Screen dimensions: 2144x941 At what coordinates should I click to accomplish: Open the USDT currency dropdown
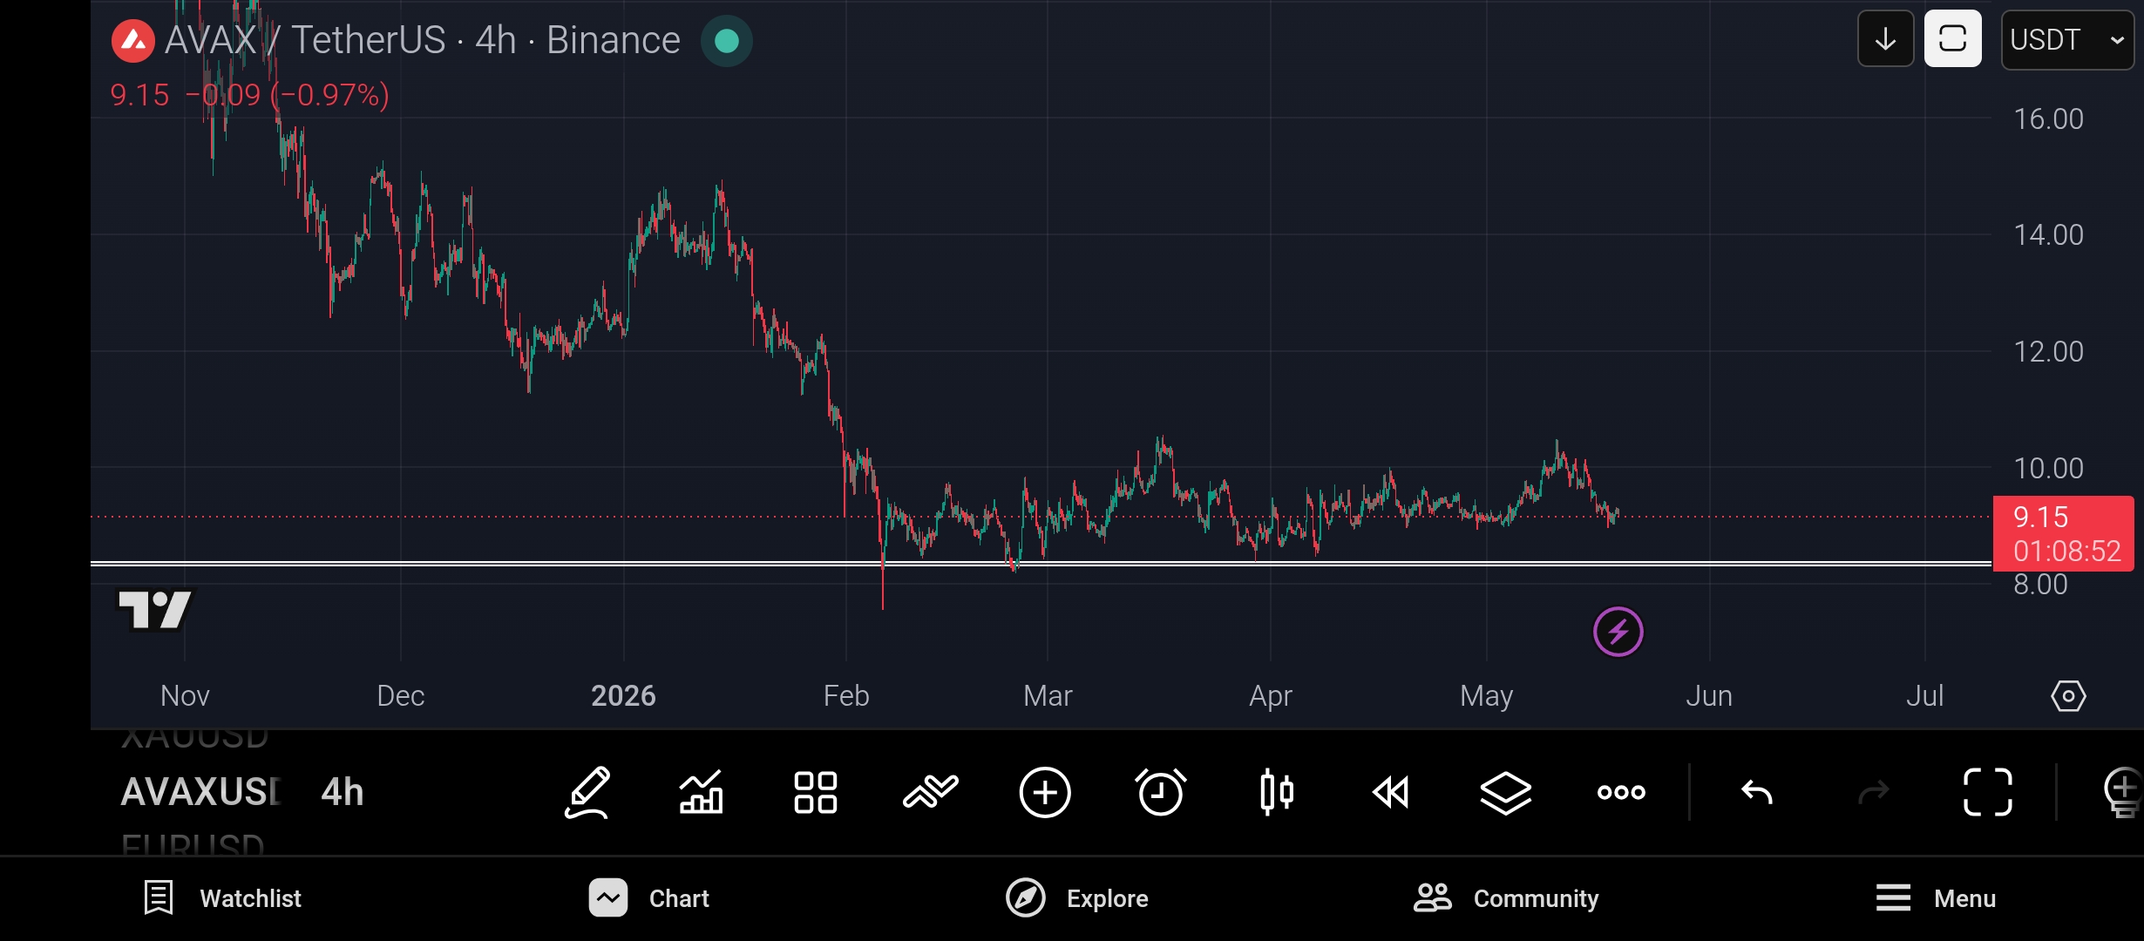[x=2067, y=39]
